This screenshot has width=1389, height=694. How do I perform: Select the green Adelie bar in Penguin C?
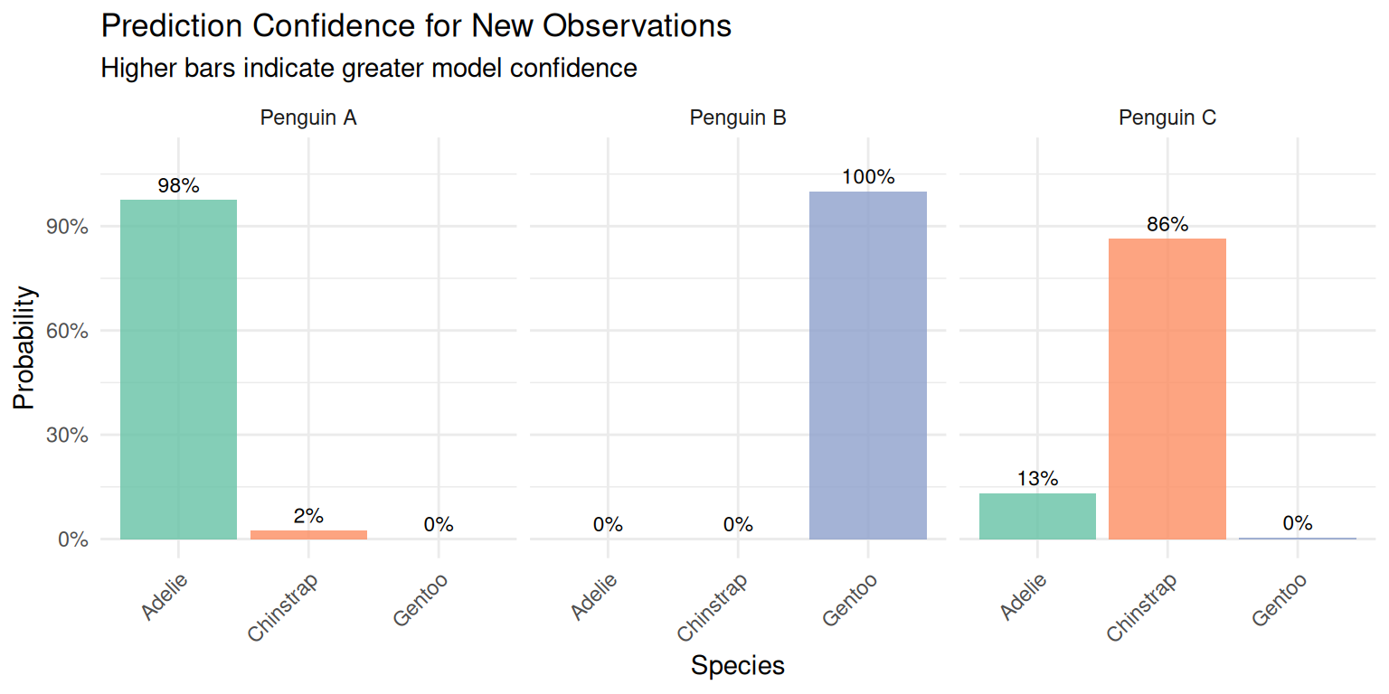pos(1037,516)
